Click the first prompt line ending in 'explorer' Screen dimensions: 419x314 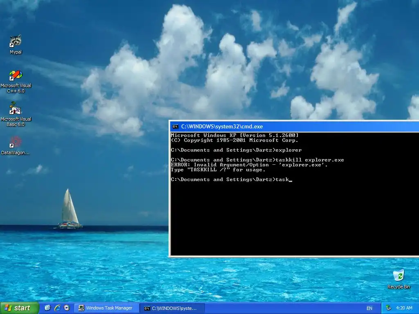pyautogui.click(x=236, y=150)
